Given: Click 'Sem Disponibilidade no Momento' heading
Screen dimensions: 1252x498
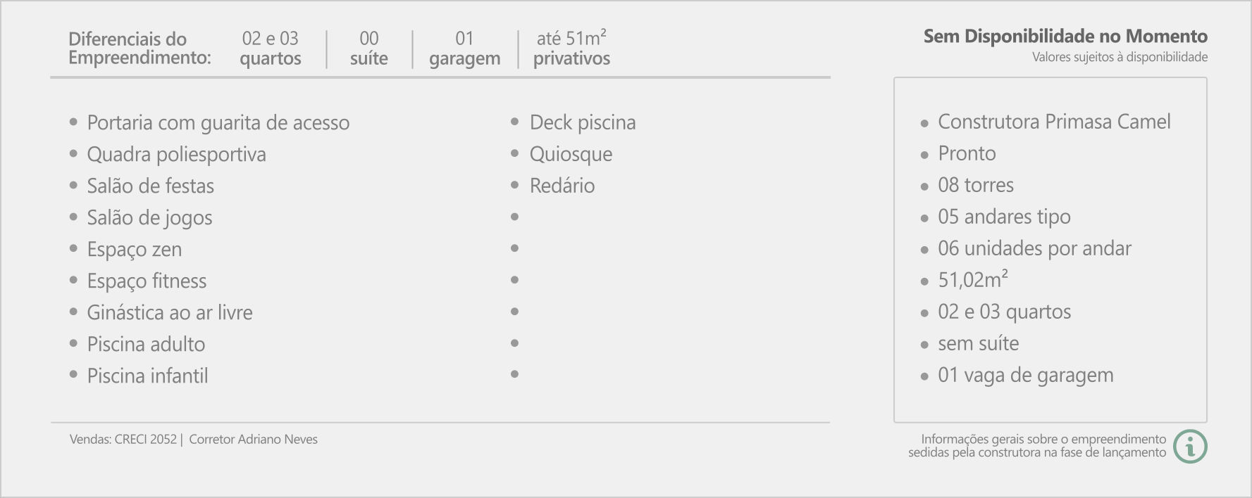Looking at the screenshot, I should click(1065, 37).
